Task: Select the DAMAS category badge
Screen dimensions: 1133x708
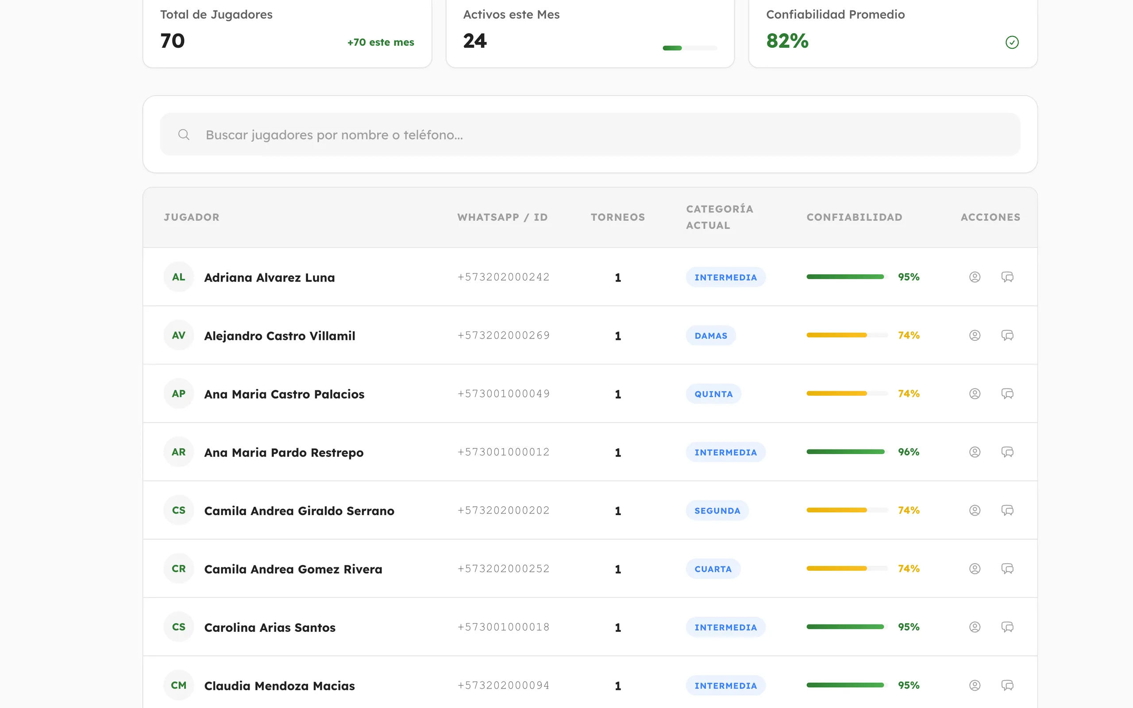Action: [x=710, y=335]
